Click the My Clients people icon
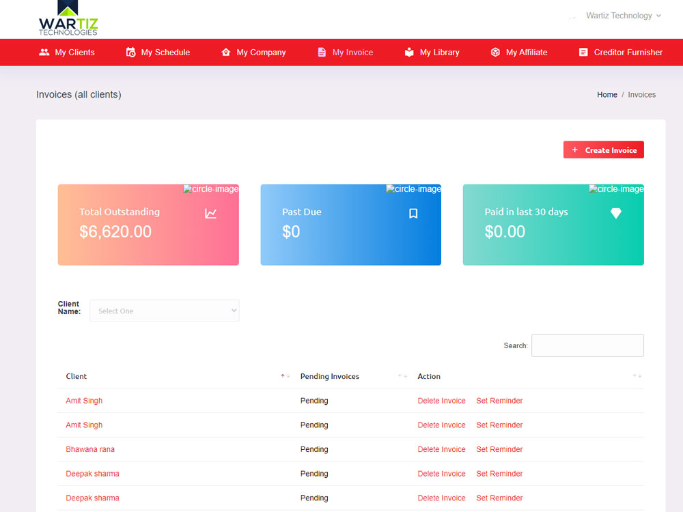The width and height of the screenshot is (683, 512). click(44, 53)
